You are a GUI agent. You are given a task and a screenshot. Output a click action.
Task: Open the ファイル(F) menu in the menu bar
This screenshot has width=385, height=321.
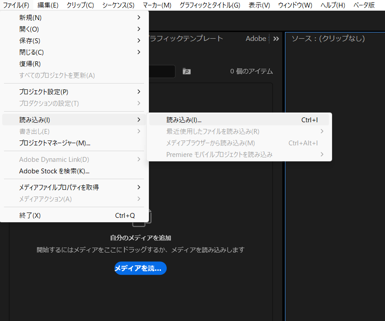click(x=16, y=5)
